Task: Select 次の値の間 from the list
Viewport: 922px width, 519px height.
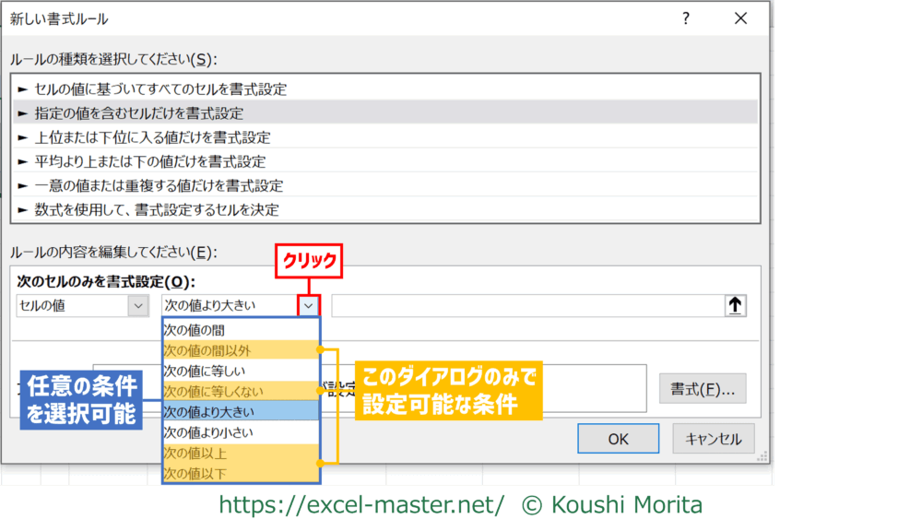Action: (240, 329)
